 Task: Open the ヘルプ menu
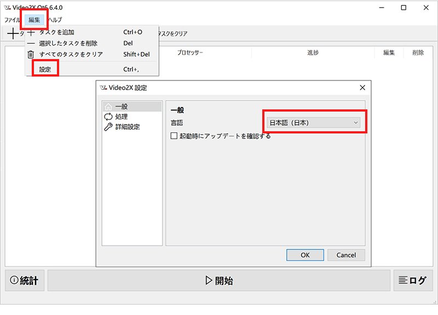tap(55, 20)
